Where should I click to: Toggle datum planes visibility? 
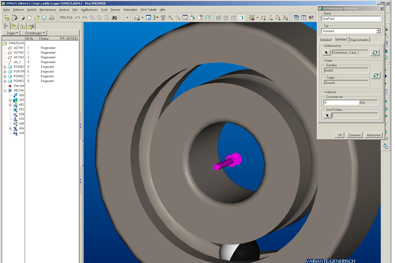263,18
